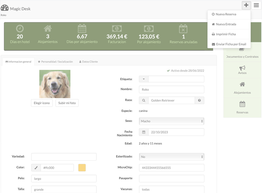Open Alojamientos house icon in sidebar
Viewport: 262px width, 193px height.
(x=242, y=84)
